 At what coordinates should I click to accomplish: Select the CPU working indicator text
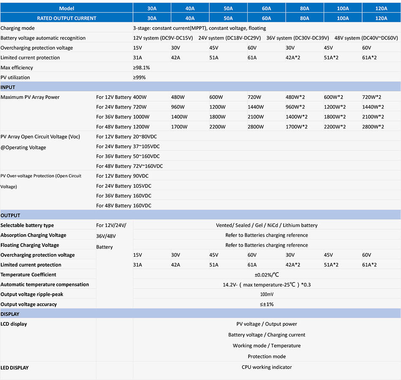(267, 367)
